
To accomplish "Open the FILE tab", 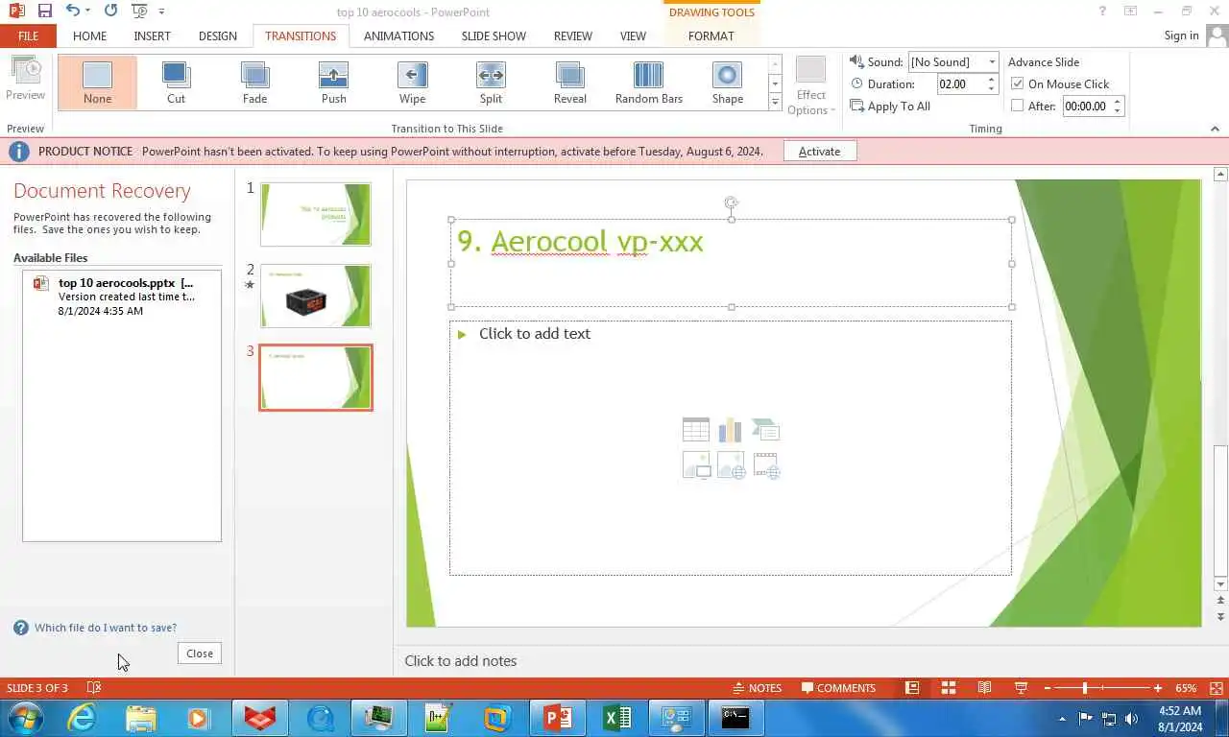I will [x=28, y=36].
